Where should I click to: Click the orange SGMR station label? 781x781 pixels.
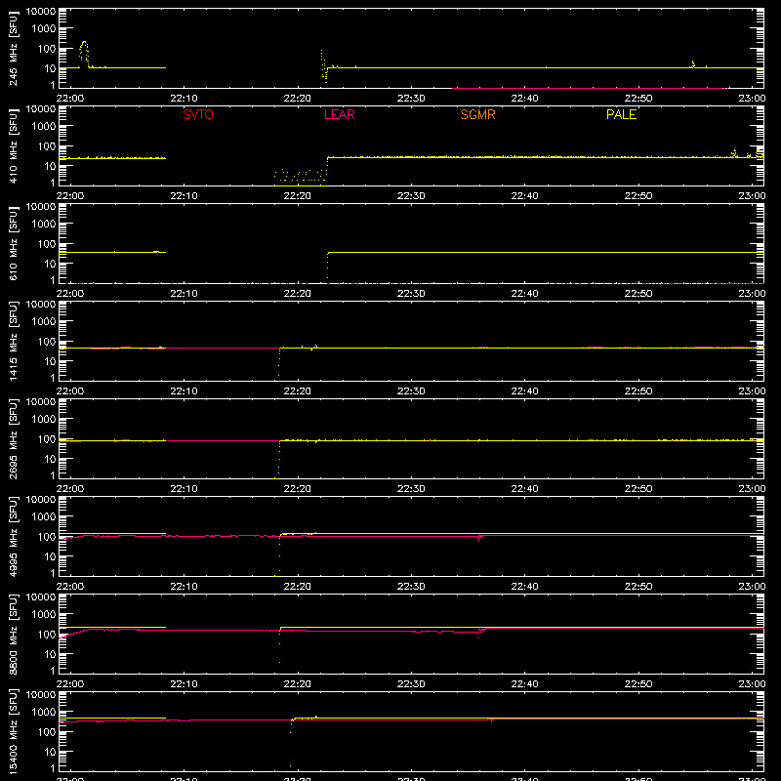coord(477,114)
